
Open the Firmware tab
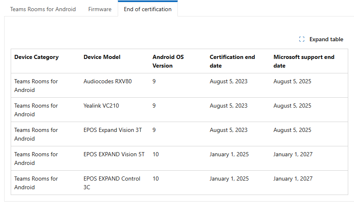100,9
